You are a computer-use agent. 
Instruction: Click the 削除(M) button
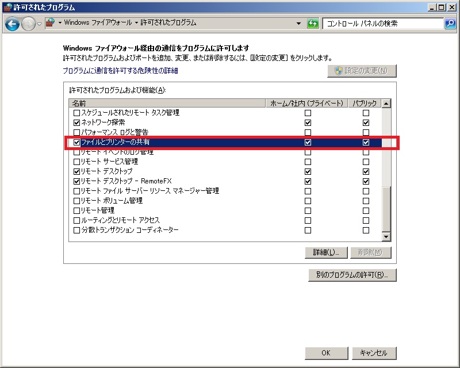coord(370,252)
